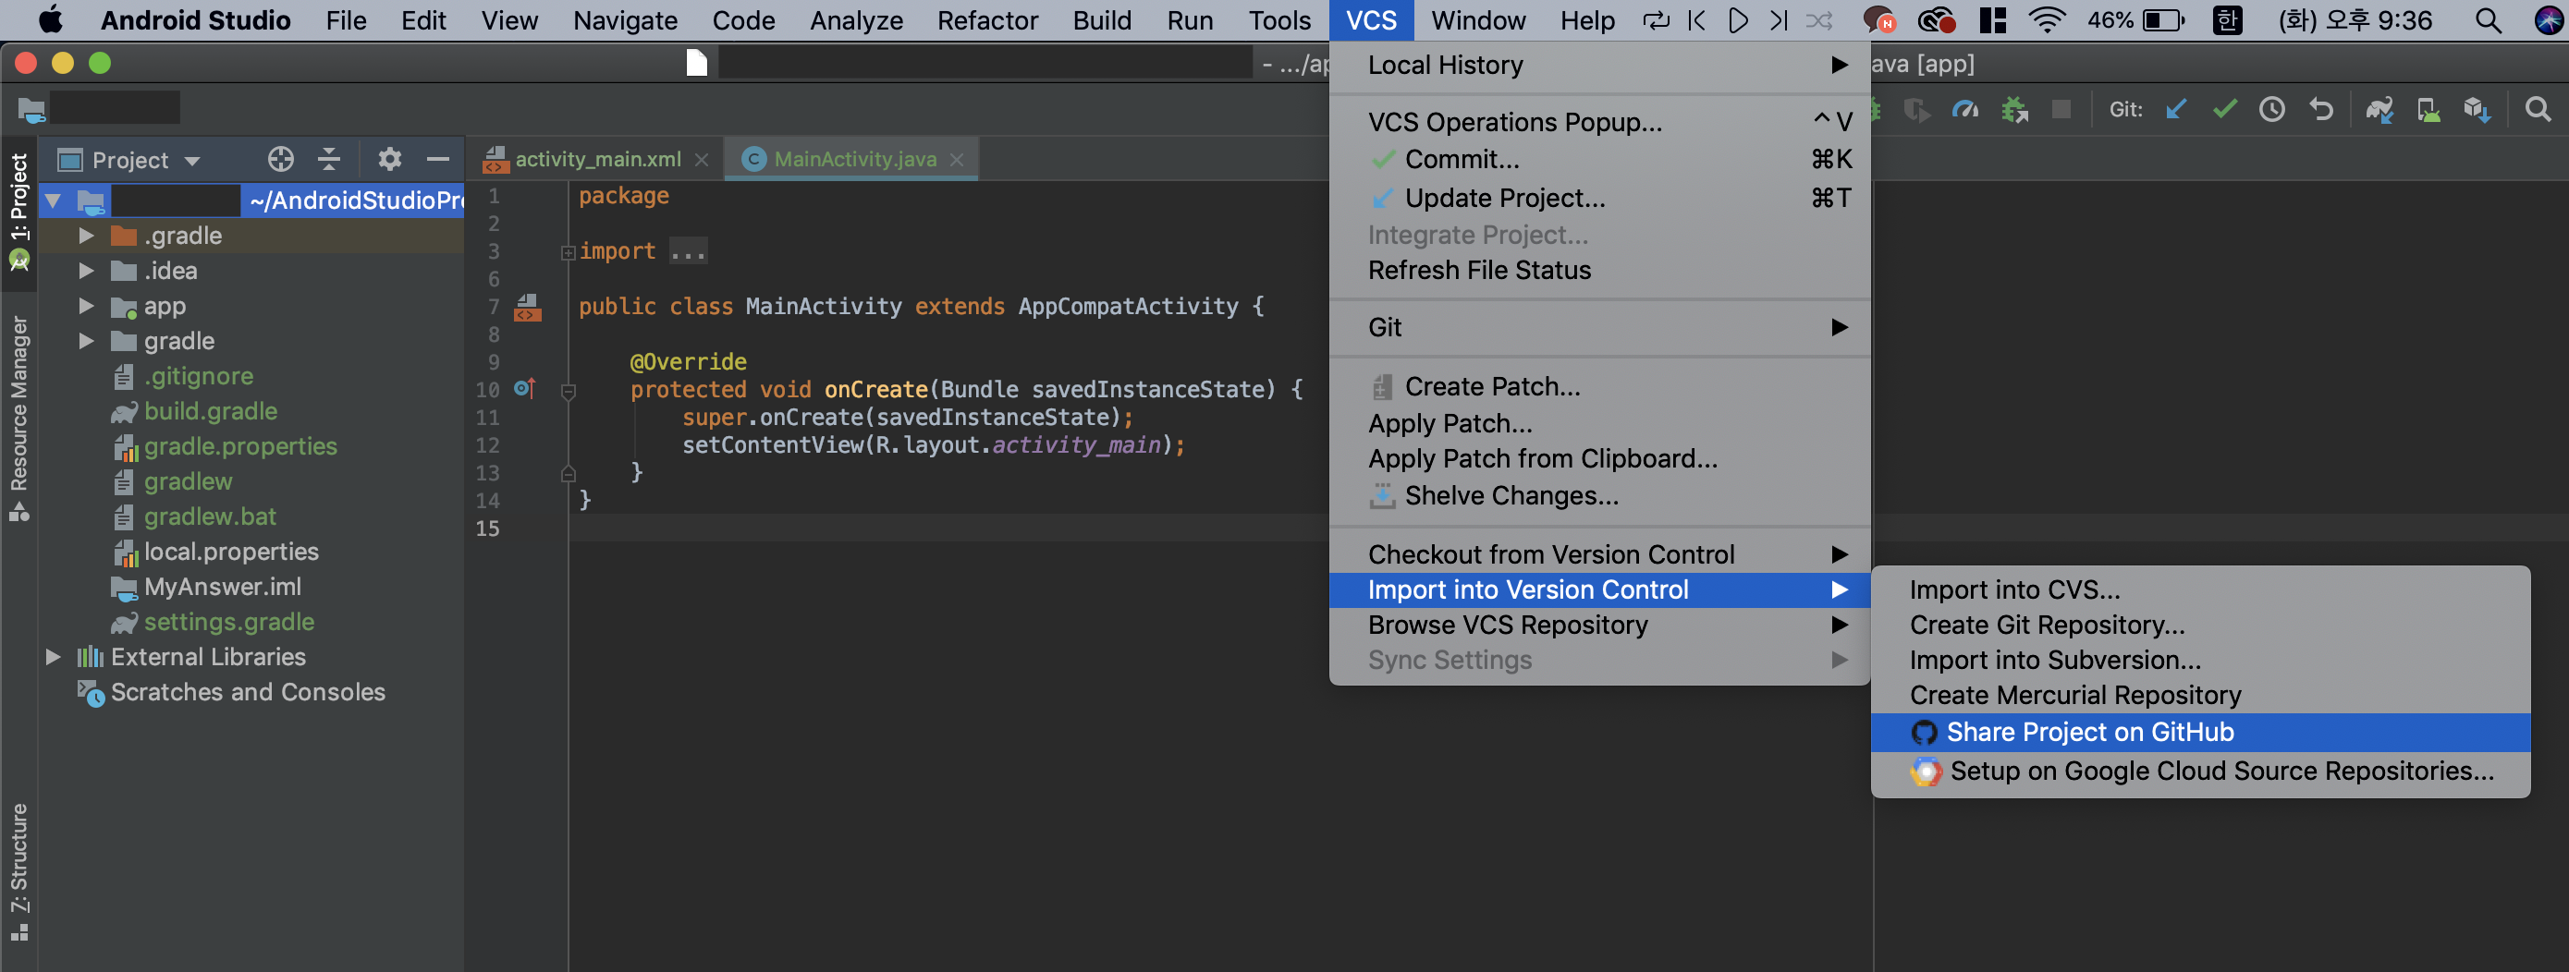Select build.gradle file in tree
Image resolution: width=2569 pixels, height=972 pixels.
[x=211, y=411]
